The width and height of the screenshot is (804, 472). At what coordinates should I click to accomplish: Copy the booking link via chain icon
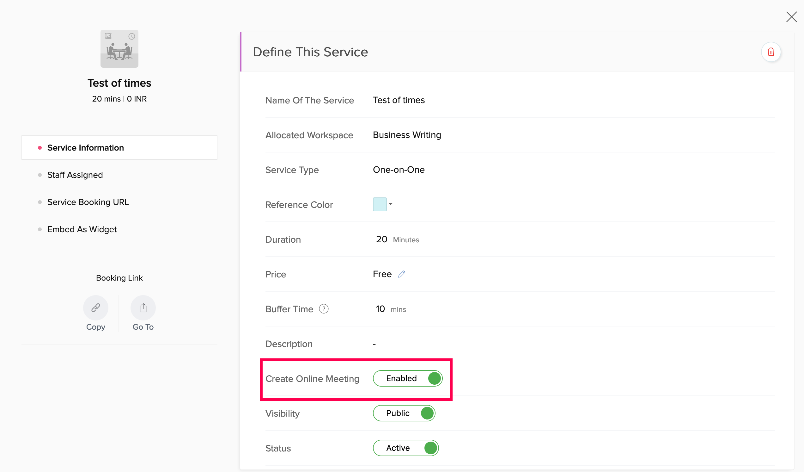(95, 307)
